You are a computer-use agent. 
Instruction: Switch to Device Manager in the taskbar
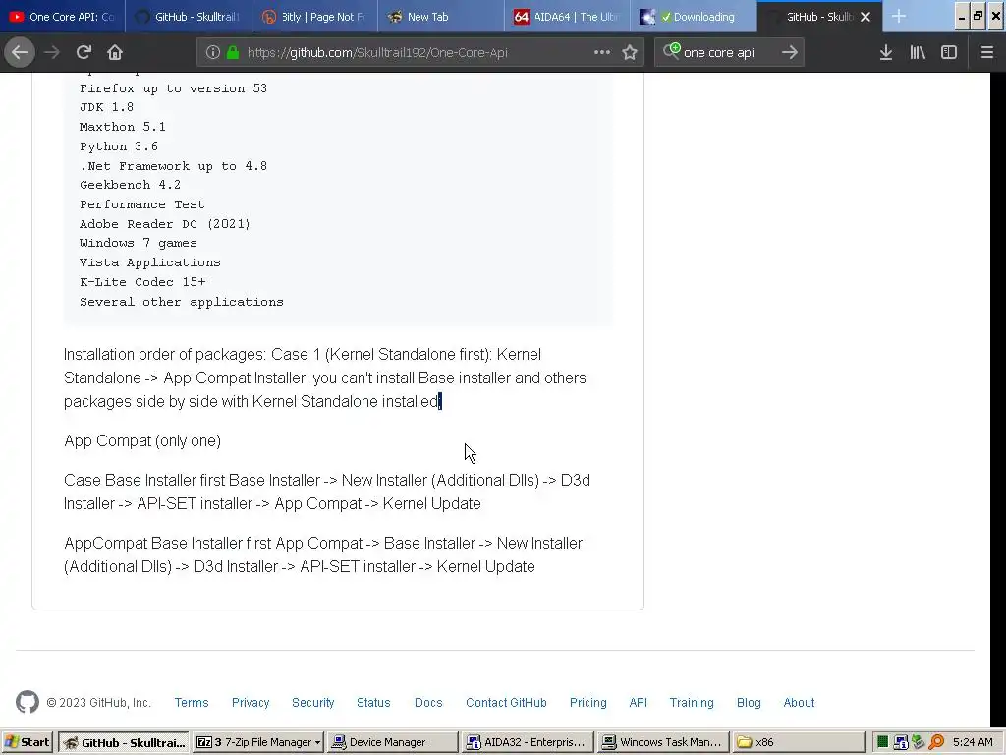pos(392,742)
